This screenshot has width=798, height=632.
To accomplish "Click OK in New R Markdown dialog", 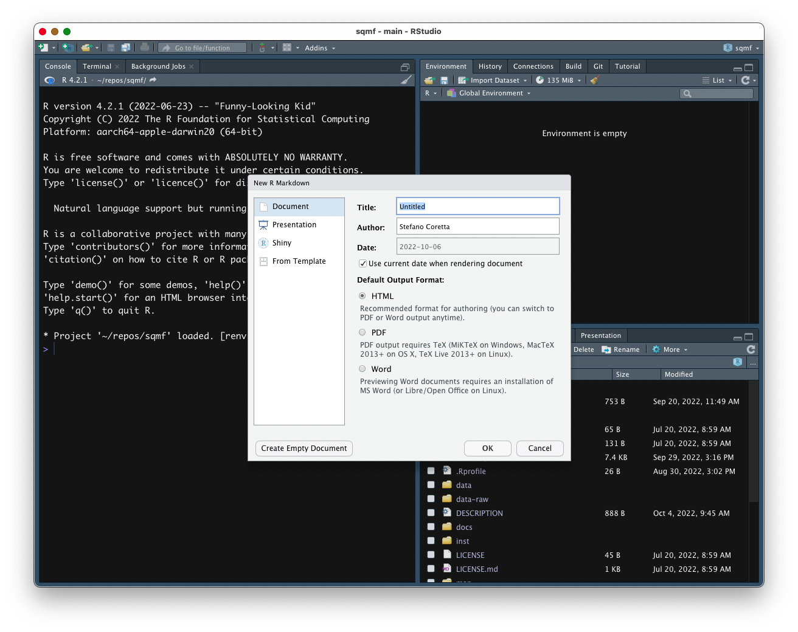I will [488, 448].
